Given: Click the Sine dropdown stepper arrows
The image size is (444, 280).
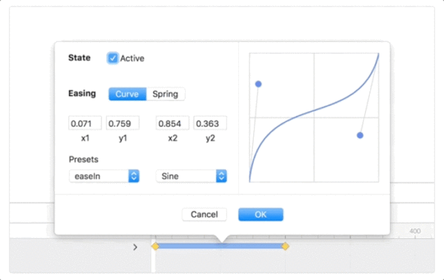Looking at the screenshot, I should (221, 177).
